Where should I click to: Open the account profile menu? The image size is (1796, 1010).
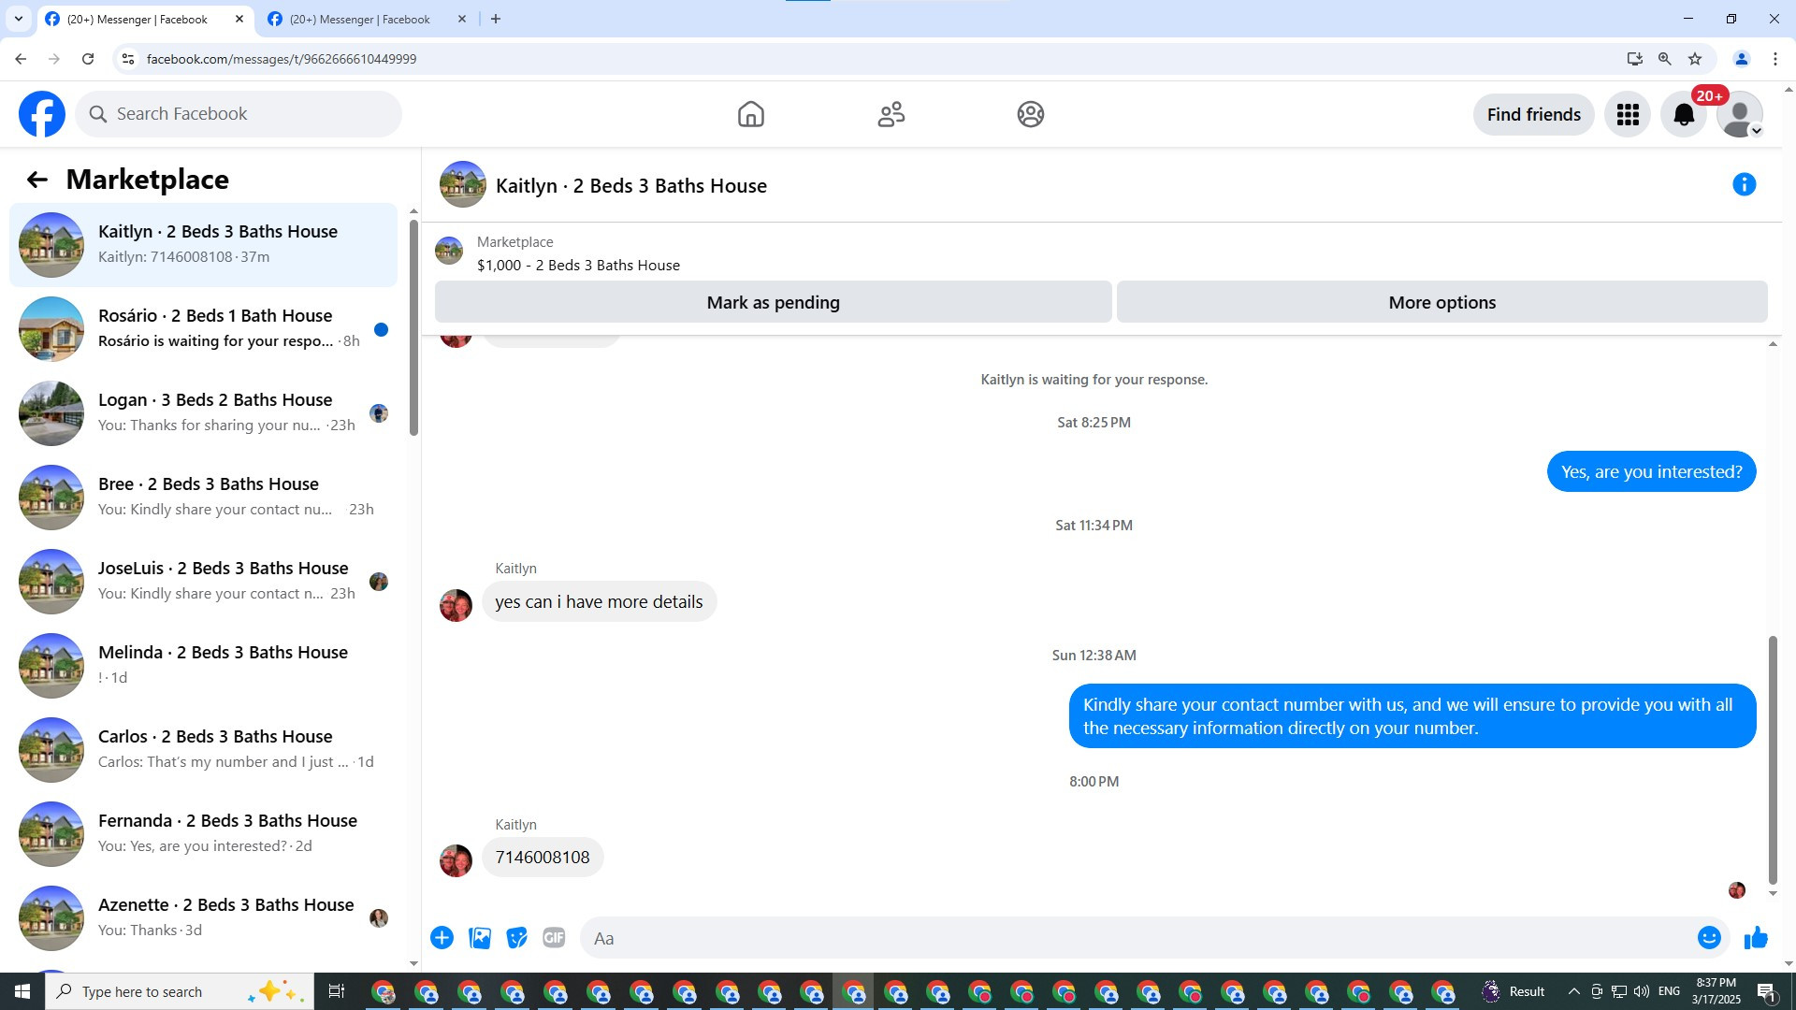(x=1740, y=114)
